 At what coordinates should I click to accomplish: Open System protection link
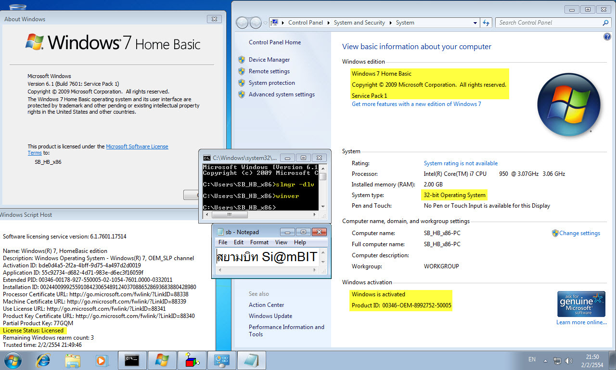click(272, 83)
